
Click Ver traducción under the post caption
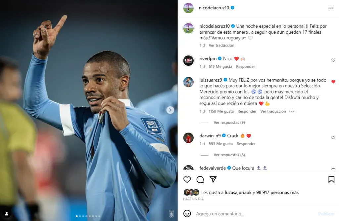pyautogui.click(x=221, y=45)
